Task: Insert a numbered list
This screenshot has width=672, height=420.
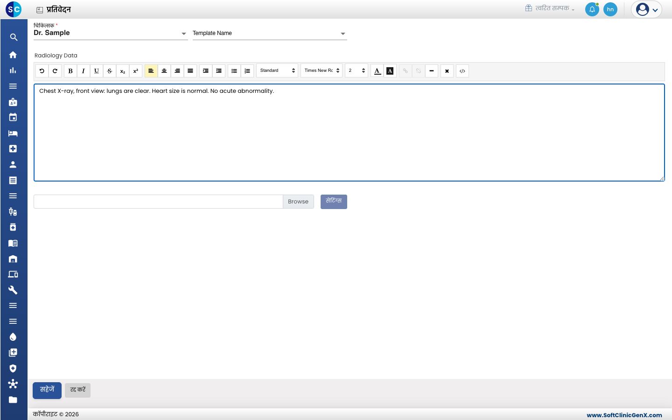Action: pyautogui.click(x=247, y=71)
